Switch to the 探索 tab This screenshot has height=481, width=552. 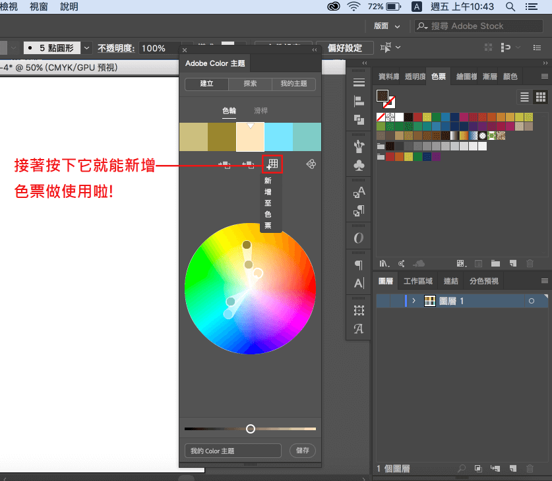pyautogui.click(x=250, y=84)
